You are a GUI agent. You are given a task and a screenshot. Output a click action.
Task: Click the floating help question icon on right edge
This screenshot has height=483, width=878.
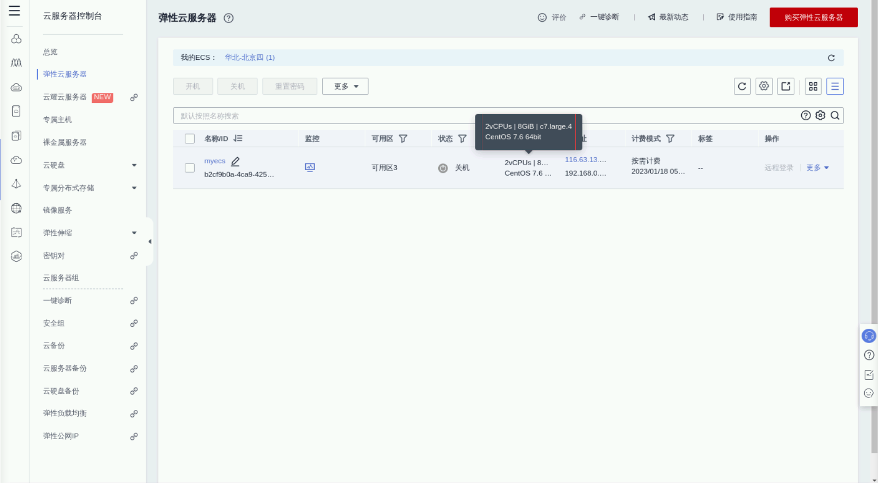869,355
